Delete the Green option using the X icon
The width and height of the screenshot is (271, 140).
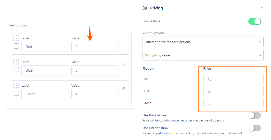124,88
